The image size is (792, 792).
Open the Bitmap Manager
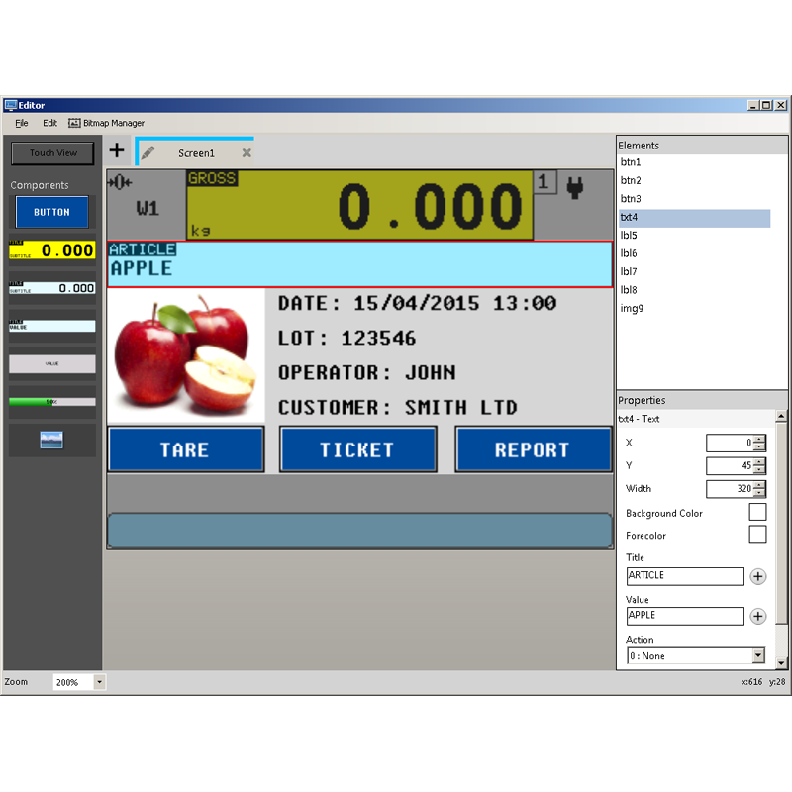coord(107,123)
